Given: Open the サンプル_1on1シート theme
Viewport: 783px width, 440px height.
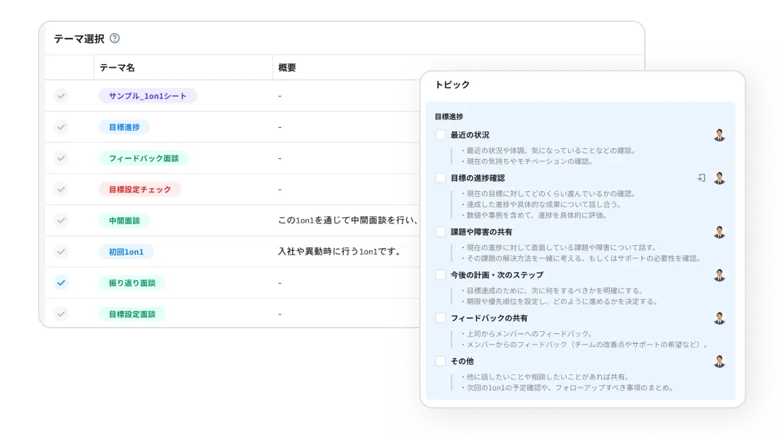Looking at the screenshot, I should click(x=148, y=96).
